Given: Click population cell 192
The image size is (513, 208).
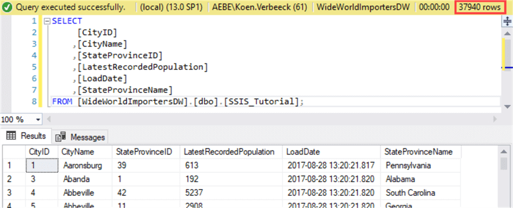Looking at the screenshot, I should (232, 179).
